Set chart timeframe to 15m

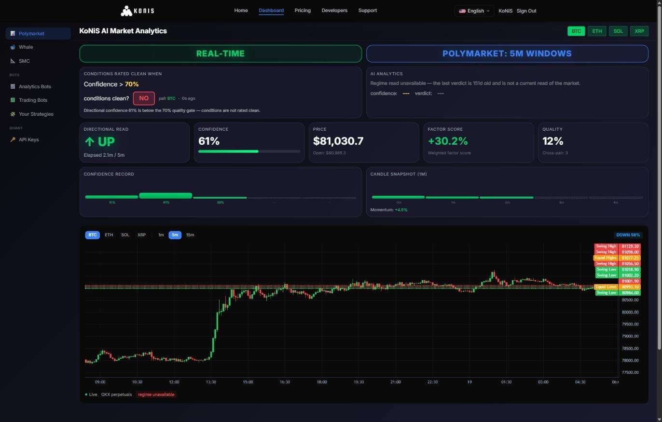tap(190, 235)
